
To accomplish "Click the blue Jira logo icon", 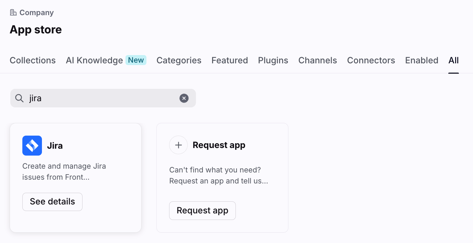I will pyautogui.click(x=32, y=146).
